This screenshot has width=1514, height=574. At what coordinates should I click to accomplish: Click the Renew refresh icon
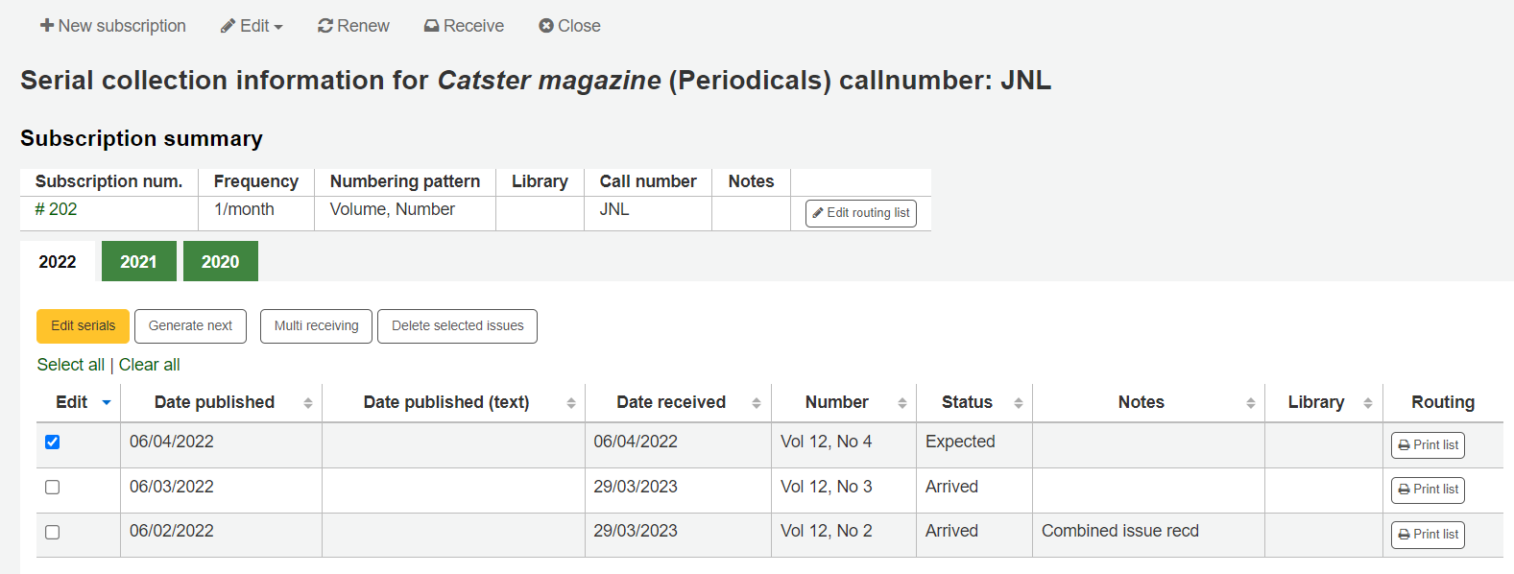325,26
